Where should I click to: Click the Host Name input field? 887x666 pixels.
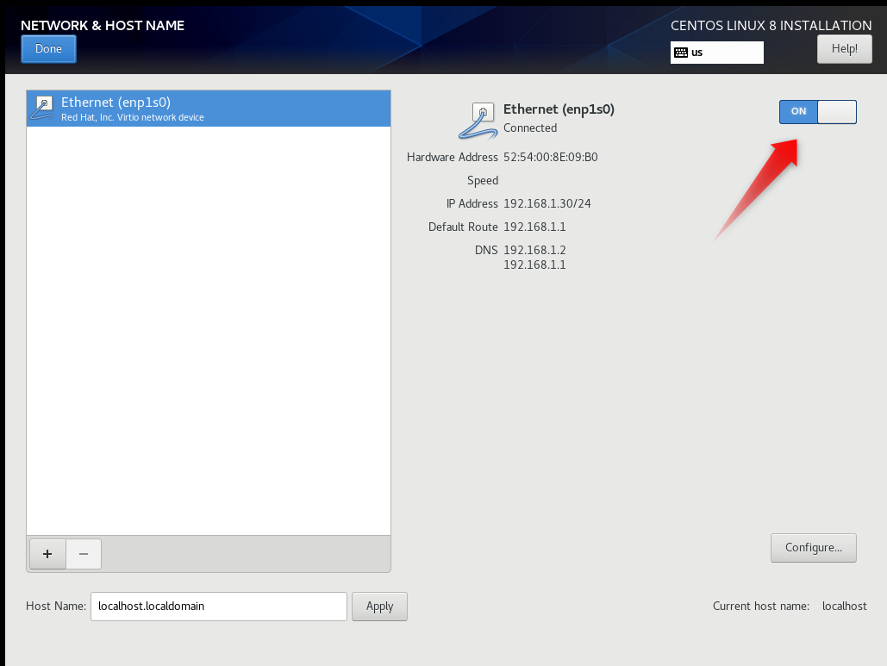coord(219,607)
